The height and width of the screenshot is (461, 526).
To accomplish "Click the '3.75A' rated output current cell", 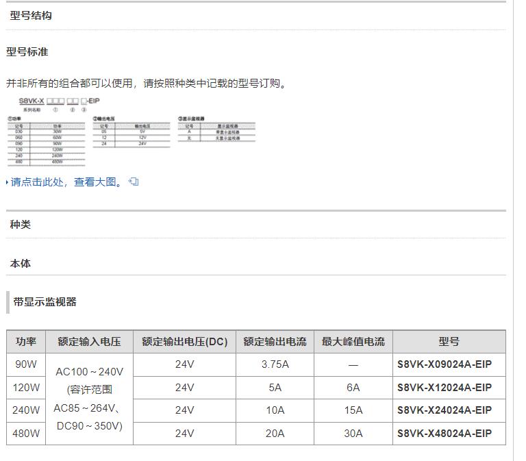I will coord(275,364).
